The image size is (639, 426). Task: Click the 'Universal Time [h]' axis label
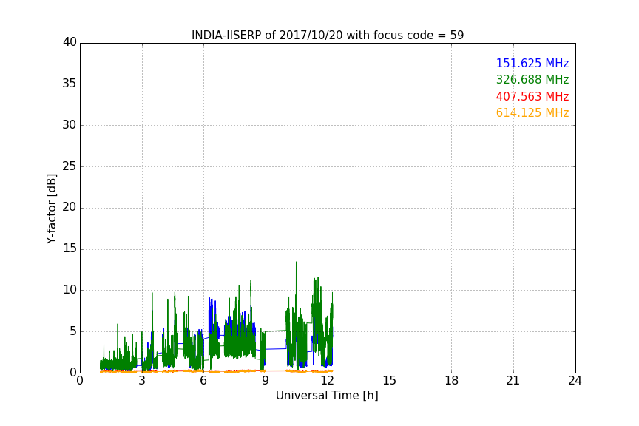(327, 396)
